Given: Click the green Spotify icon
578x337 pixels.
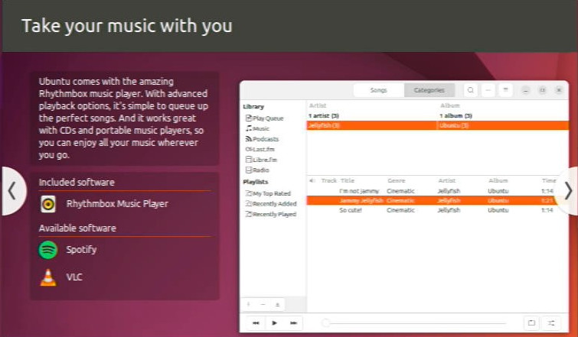Looking at the screenshot, I should (x=48, y=250).
